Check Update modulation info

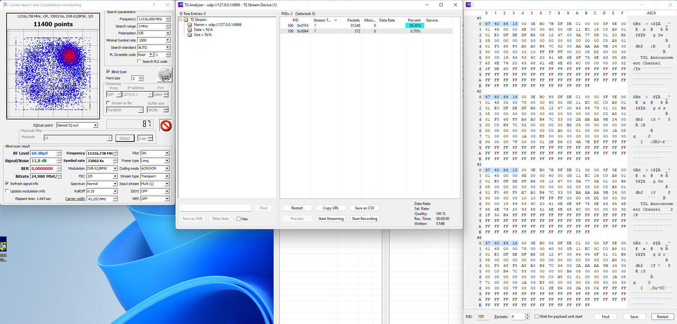[7, 191]
